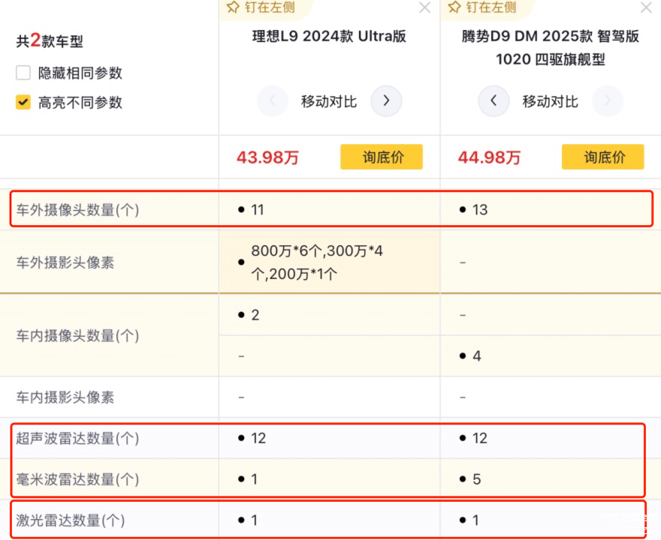Move 理想L9 right using the arrow button
661x540 pixels.
(x=386, y=101)
